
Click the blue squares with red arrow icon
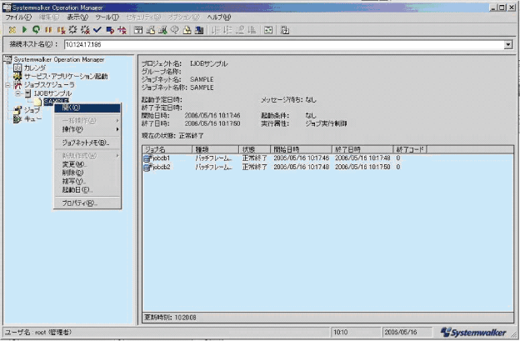point(110,30)
